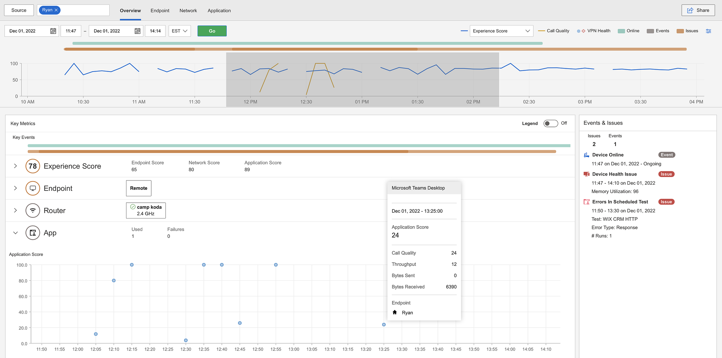The image size is (722, 358).
Task: Open the start date calendar icon
Action: pyautogui.click(x=53, y=31)
